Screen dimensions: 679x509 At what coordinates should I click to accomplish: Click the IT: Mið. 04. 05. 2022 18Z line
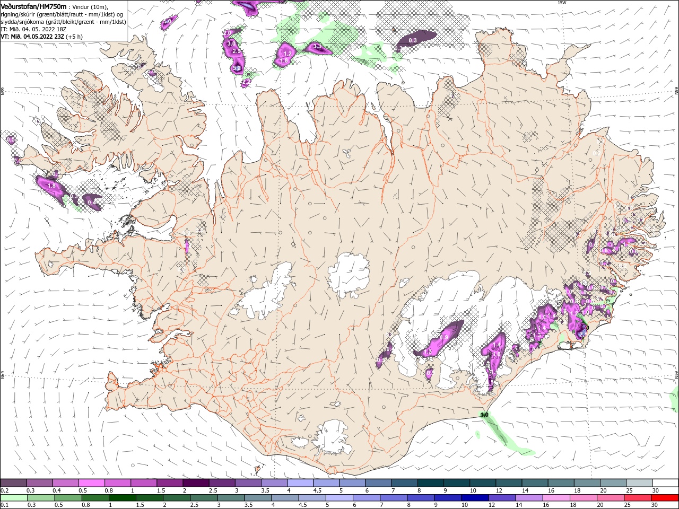(32, 29)
